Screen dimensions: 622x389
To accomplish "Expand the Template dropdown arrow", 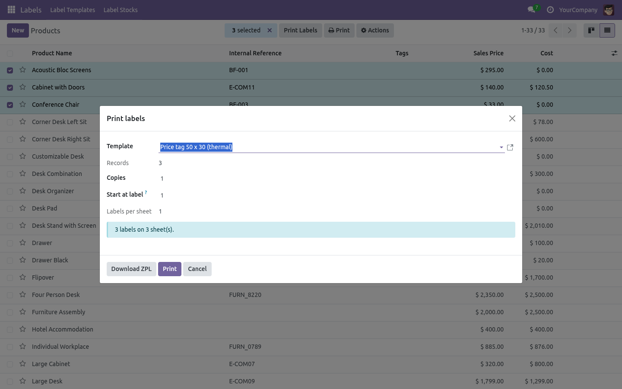I will click(501, 147).
